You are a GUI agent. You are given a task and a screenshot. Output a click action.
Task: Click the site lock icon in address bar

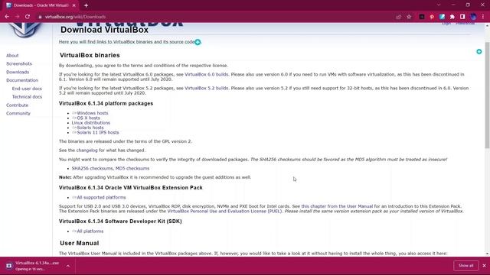[40, 17]
